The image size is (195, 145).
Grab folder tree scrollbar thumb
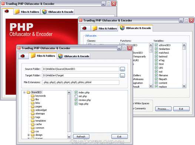69,113
